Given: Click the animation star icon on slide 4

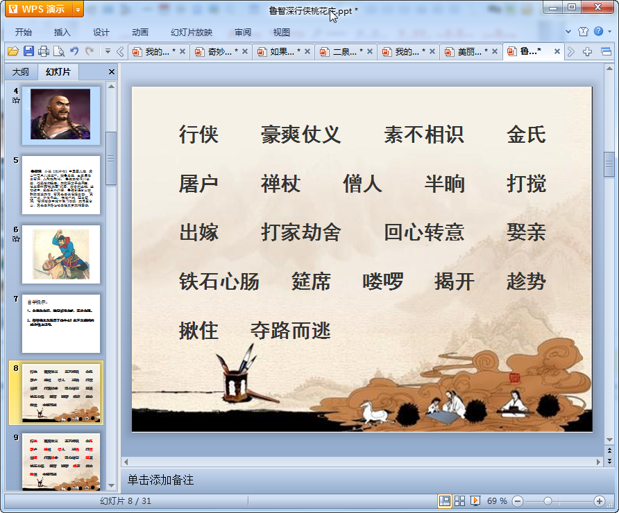Looking at the screenshot, I should click(16, 100).
